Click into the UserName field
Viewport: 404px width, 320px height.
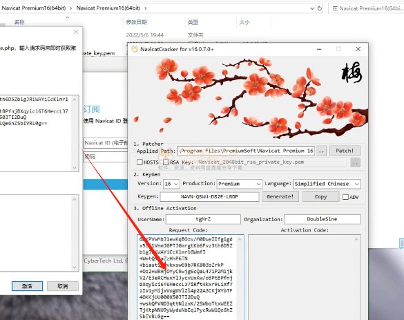pos(203,219)
